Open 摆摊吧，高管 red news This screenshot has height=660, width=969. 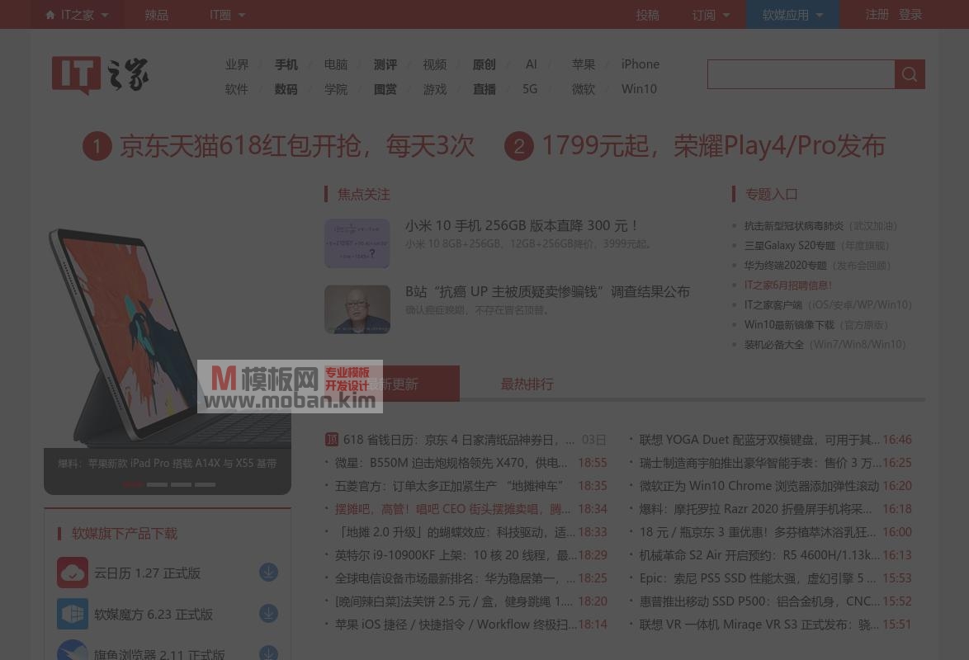click(x=452, y=508)
